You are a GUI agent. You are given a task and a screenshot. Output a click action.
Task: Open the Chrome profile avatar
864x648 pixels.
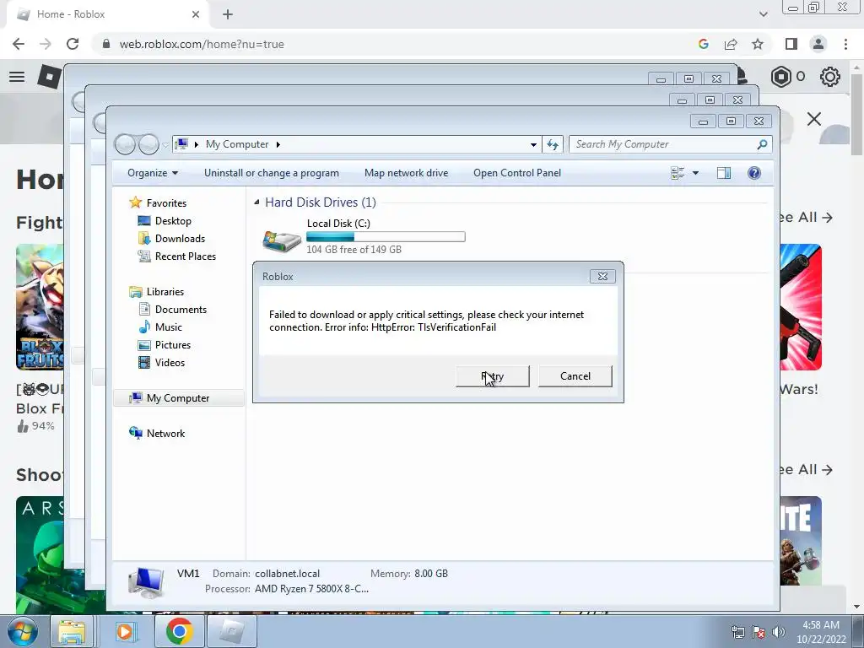click(x=818, y=44)
